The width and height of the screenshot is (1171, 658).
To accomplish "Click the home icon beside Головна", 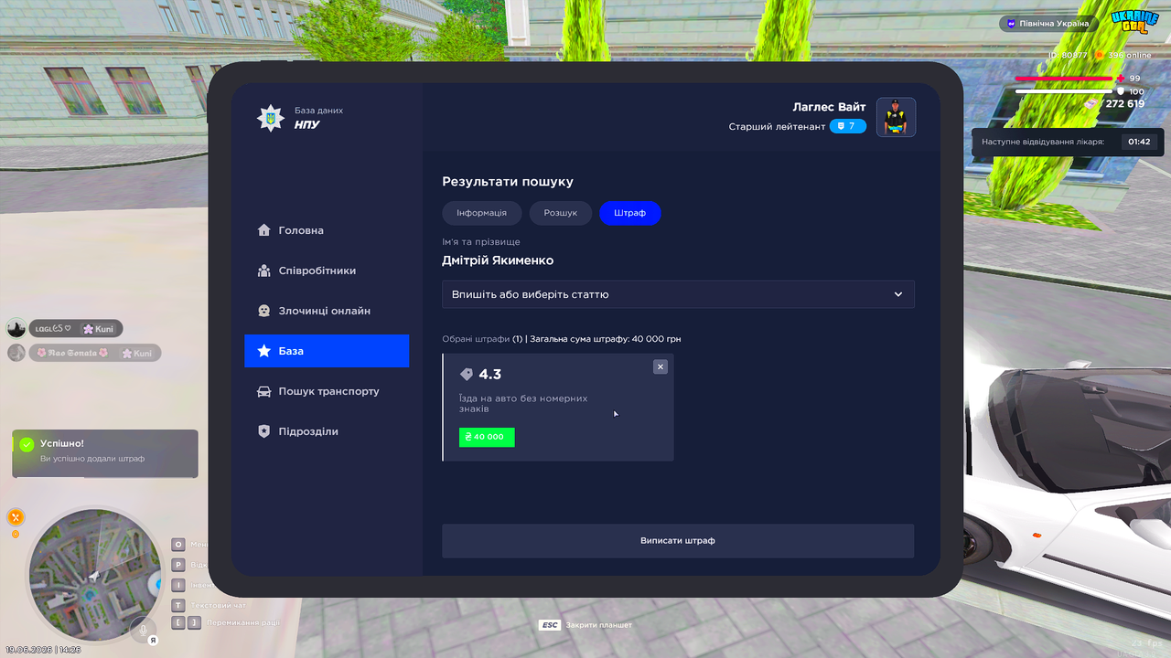I will pos(264,230).
